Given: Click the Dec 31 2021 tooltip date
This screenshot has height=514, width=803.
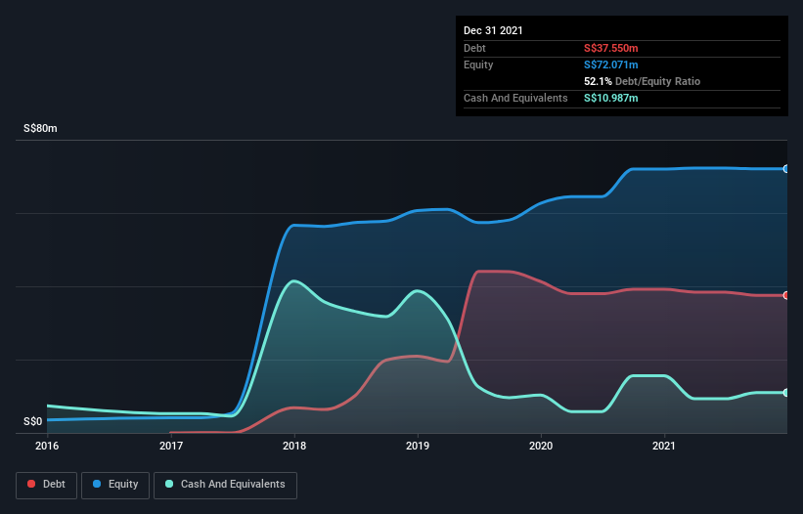Looking at the screenshot, I should 493,30.
